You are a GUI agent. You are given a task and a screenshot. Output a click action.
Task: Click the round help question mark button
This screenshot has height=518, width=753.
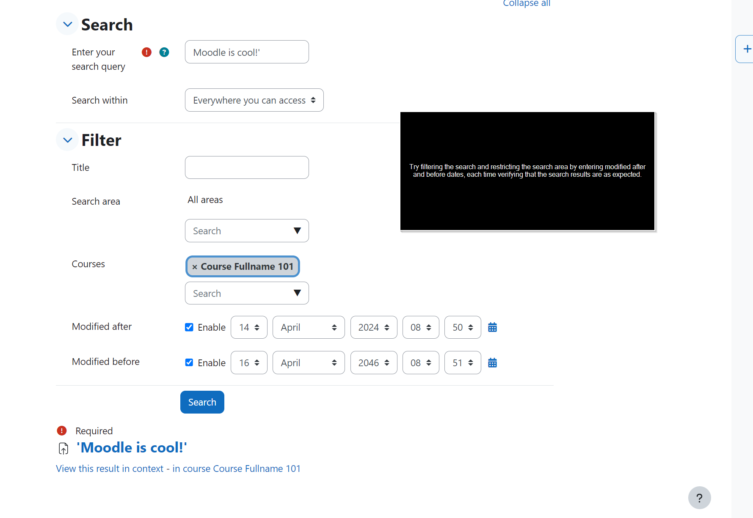click(x=699, y=498)
